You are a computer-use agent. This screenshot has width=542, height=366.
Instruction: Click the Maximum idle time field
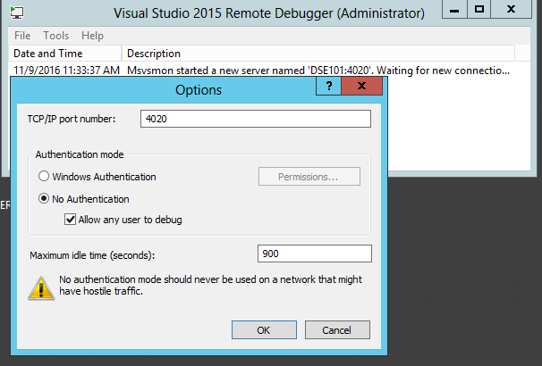pos(315,254)
